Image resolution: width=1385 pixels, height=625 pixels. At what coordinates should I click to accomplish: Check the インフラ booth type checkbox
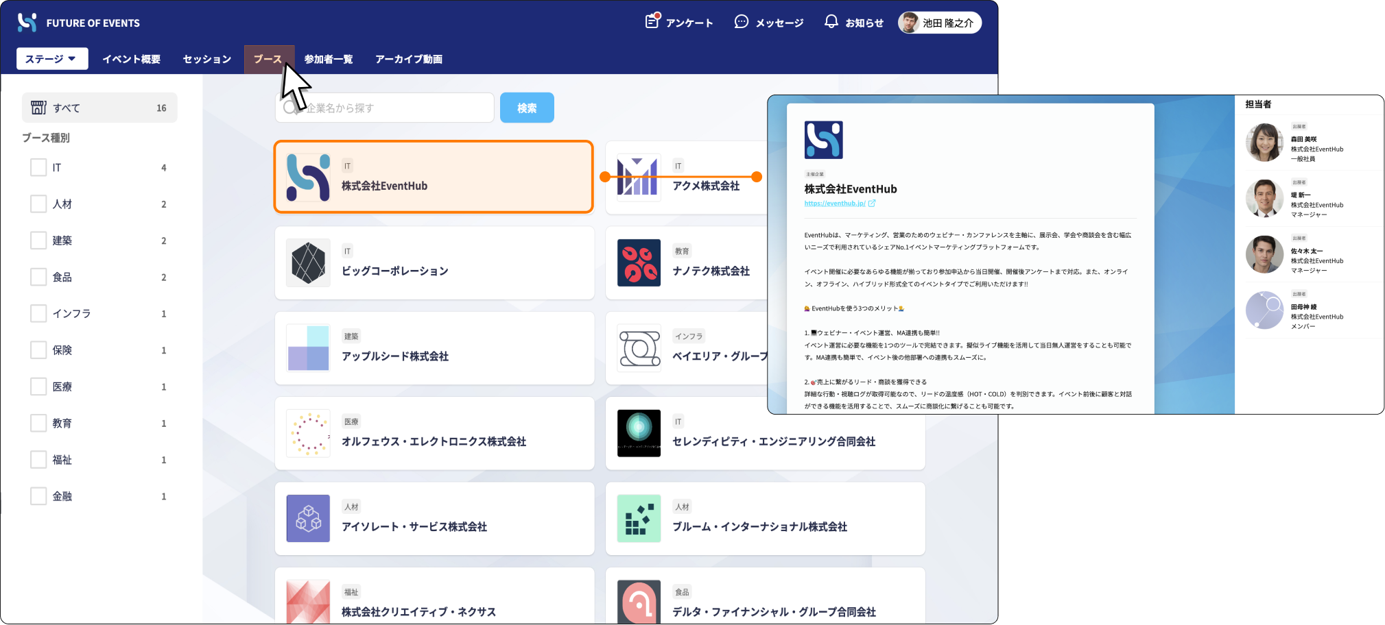38,313
